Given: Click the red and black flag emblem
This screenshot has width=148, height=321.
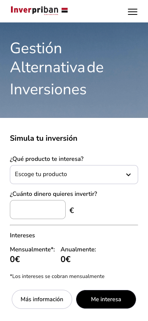Looking at the screenshot, I should (x=65, y=10).
